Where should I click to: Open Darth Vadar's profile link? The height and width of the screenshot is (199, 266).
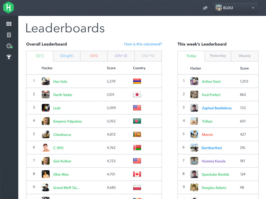click(63, 95)
